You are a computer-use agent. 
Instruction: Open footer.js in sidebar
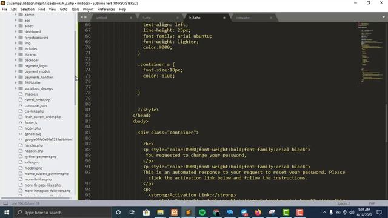(x=31, y=122)
